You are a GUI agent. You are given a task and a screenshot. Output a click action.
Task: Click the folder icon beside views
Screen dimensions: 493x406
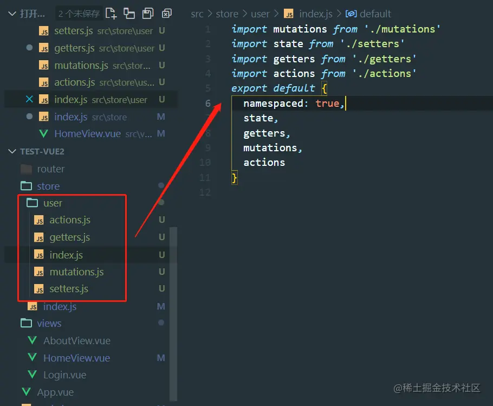(x=27, y=323)
